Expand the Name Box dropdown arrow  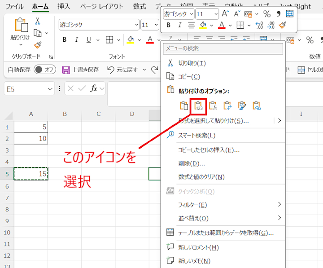[50, 89]
